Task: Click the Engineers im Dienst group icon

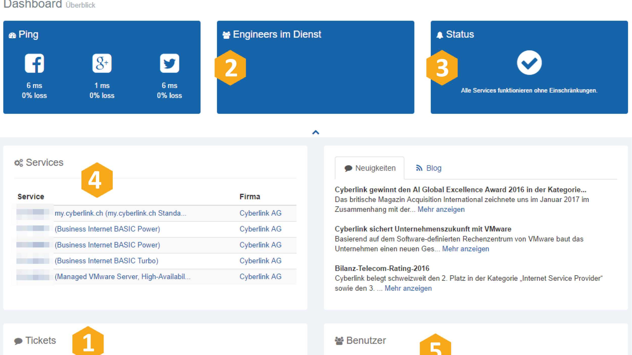Action: tap(226, 35)
